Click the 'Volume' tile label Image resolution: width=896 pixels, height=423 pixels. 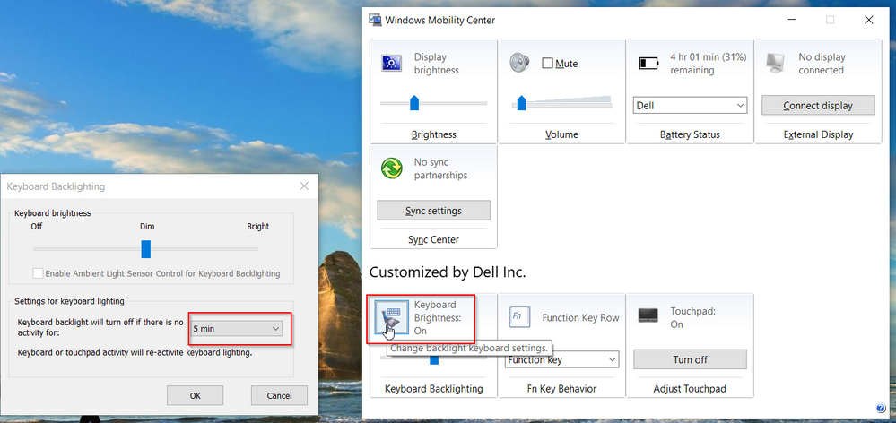coord(561,134)
